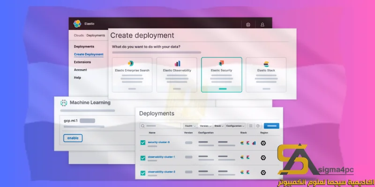The width and height of the screenshot is (375, 187).
Task: Click the Machine Learning panel icon
Action: click(x=64, y=103)
